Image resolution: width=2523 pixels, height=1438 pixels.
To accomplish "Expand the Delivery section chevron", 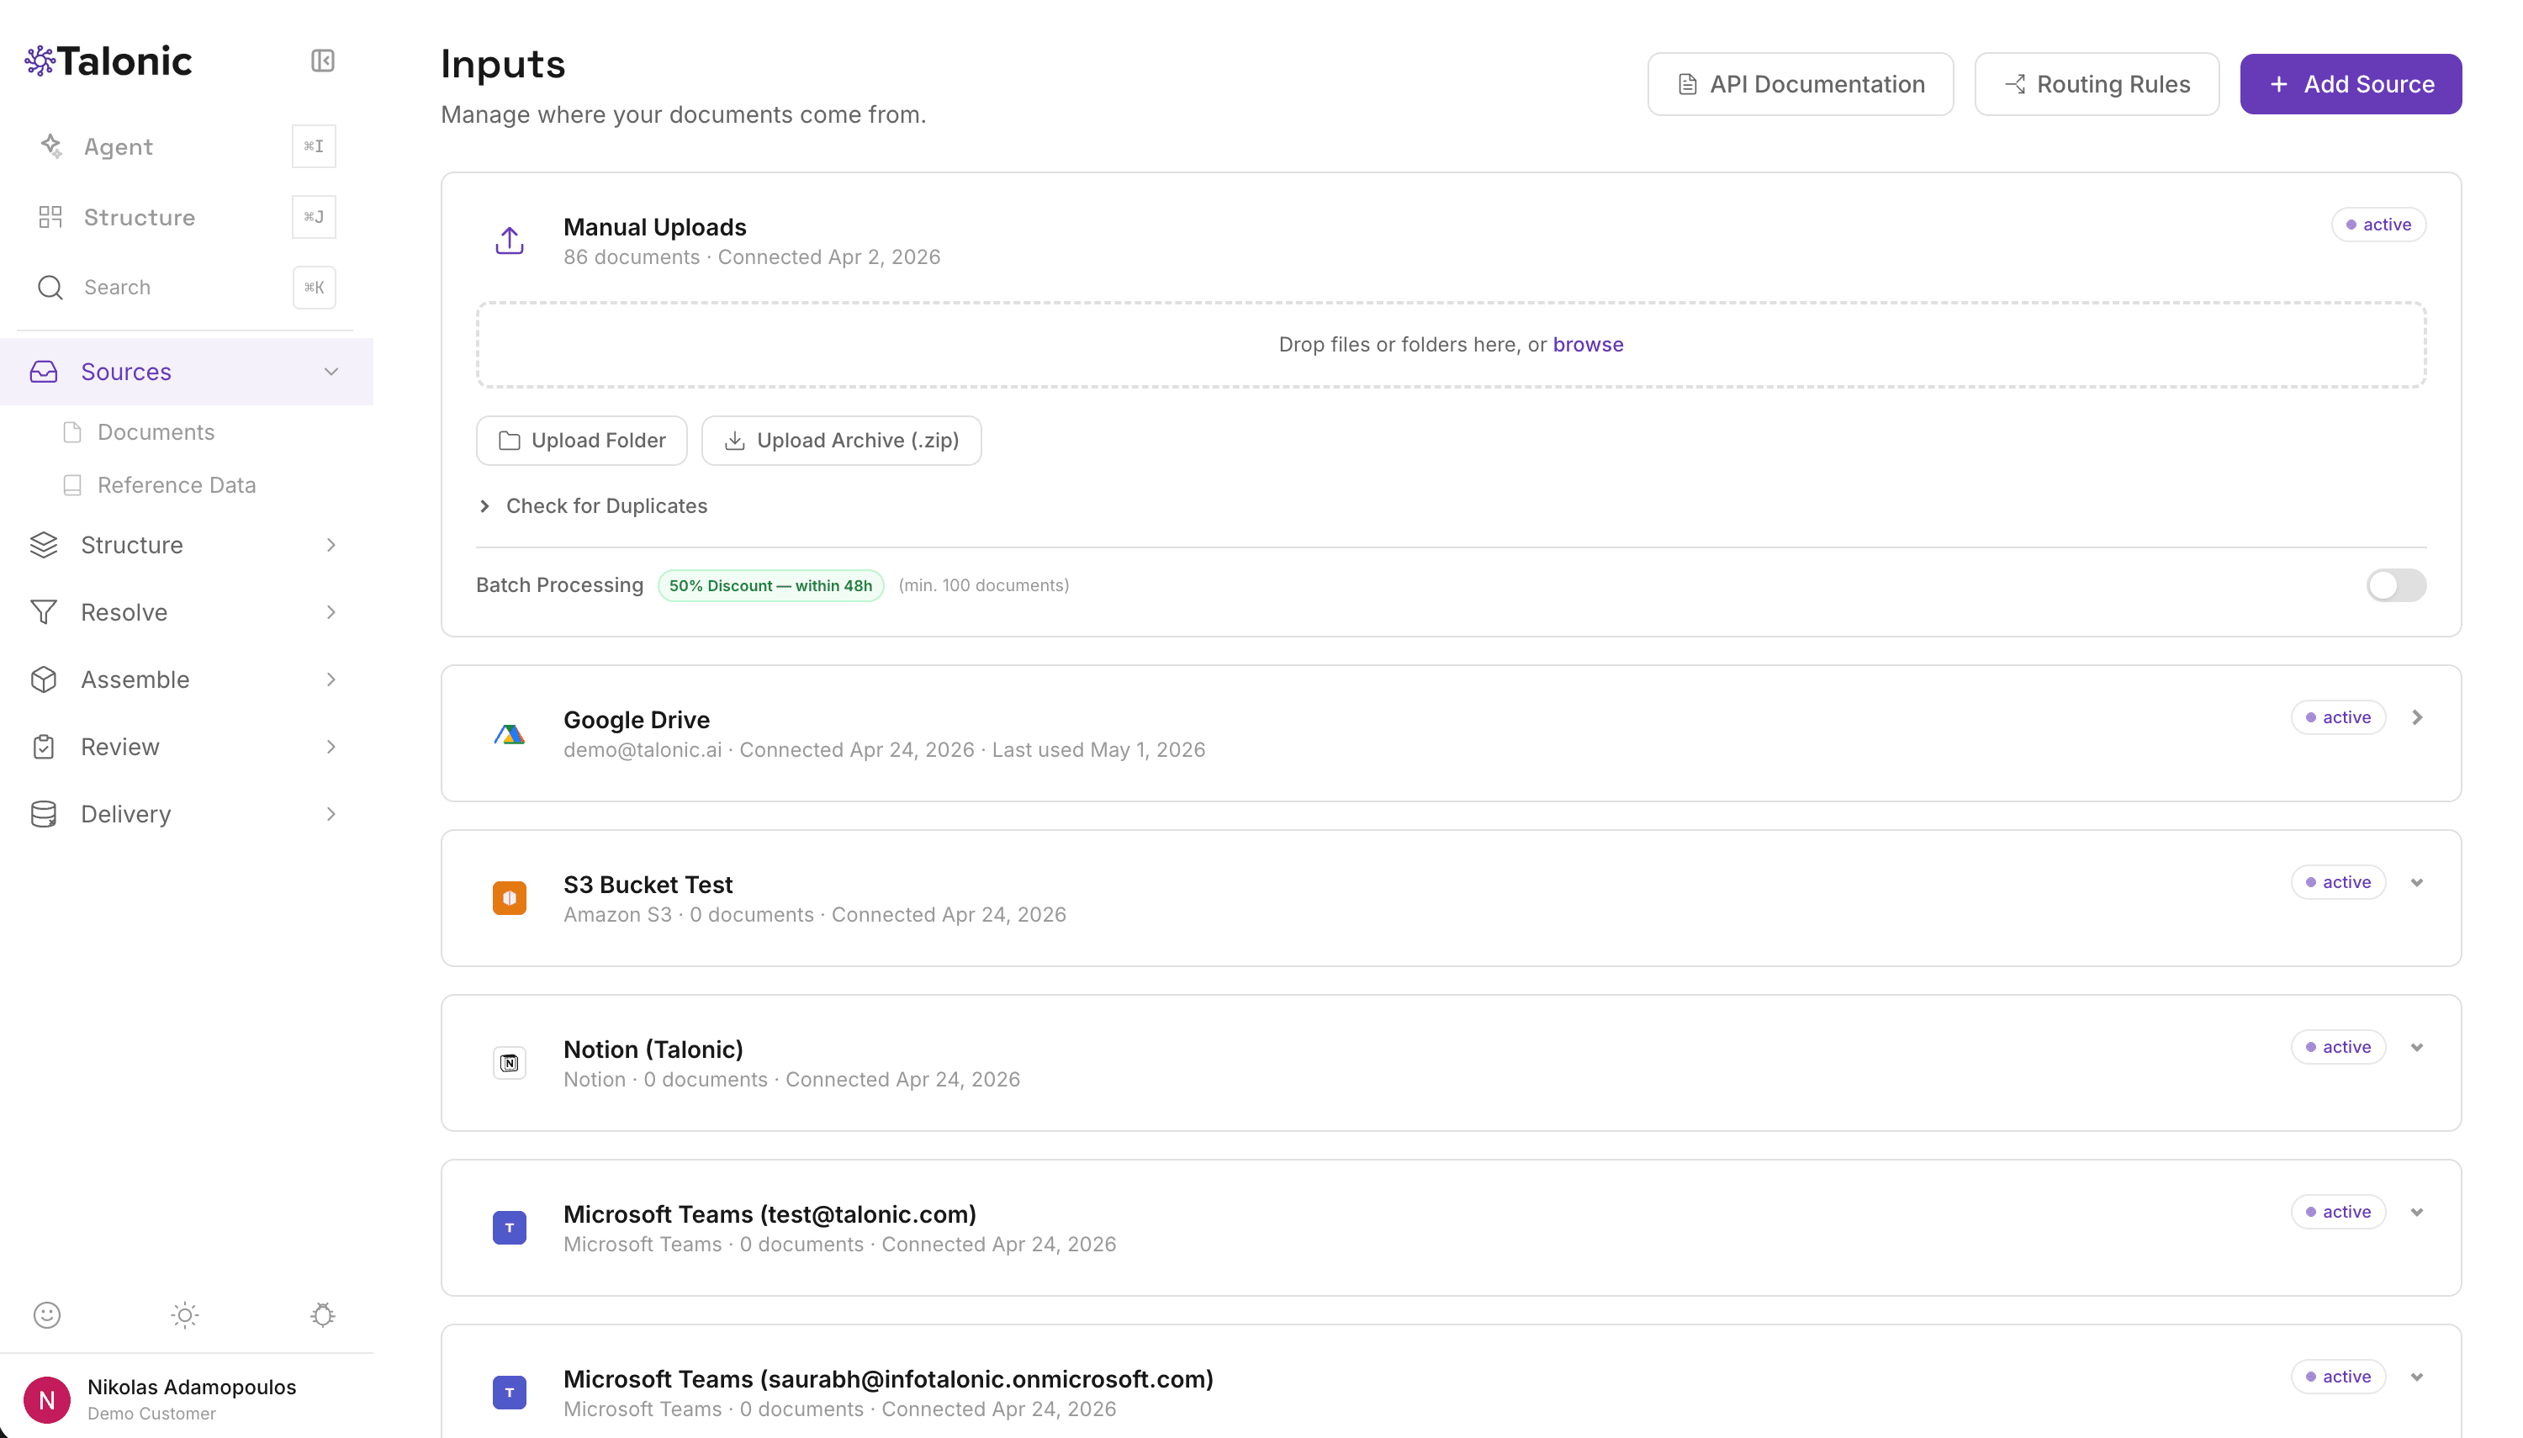I will tap(332, 814).
